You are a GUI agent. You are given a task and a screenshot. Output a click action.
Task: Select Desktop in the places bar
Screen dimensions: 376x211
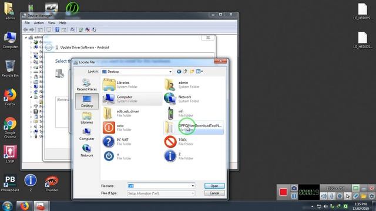[87, 101]
